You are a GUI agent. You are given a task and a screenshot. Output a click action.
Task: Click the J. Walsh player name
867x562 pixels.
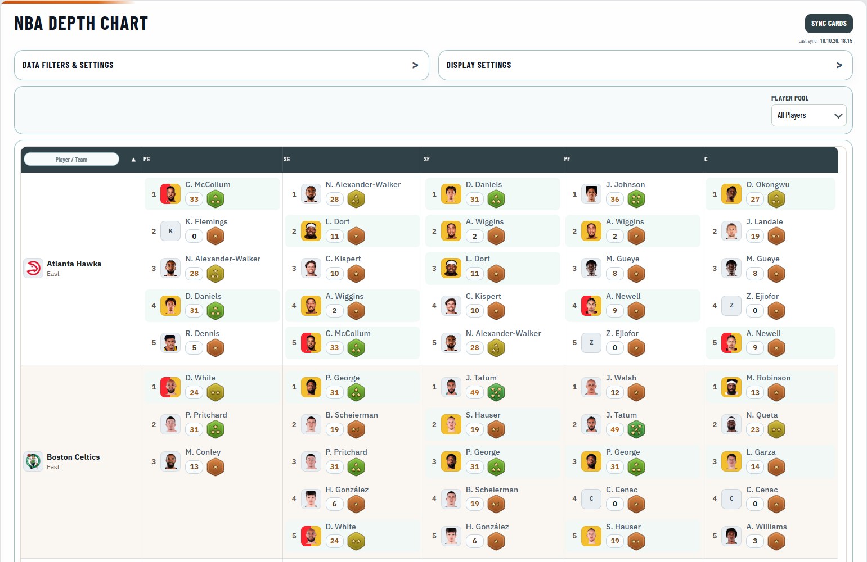(621, 378)
